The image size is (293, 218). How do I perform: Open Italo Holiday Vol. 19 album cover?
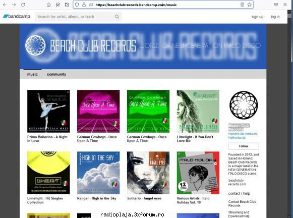pos(198,173)
